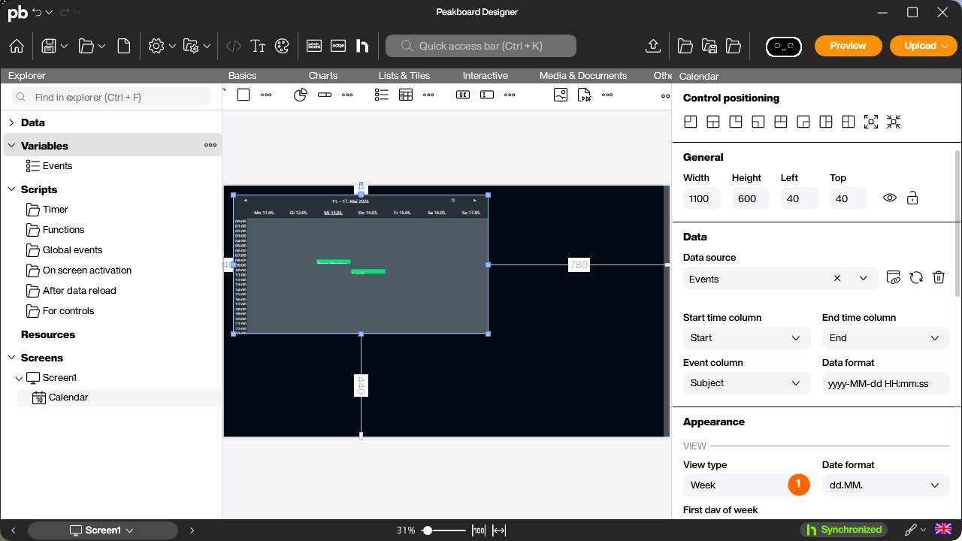Screen dimensions: 962x541
Task: Open the font manager Tt icon
Action: click(258, 46)
